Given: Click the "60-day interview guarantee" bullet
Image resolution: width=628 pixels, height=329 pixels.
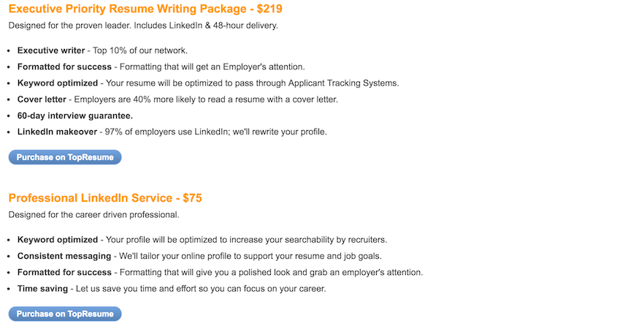Looking at the screenshot, I should coord(74,116).
